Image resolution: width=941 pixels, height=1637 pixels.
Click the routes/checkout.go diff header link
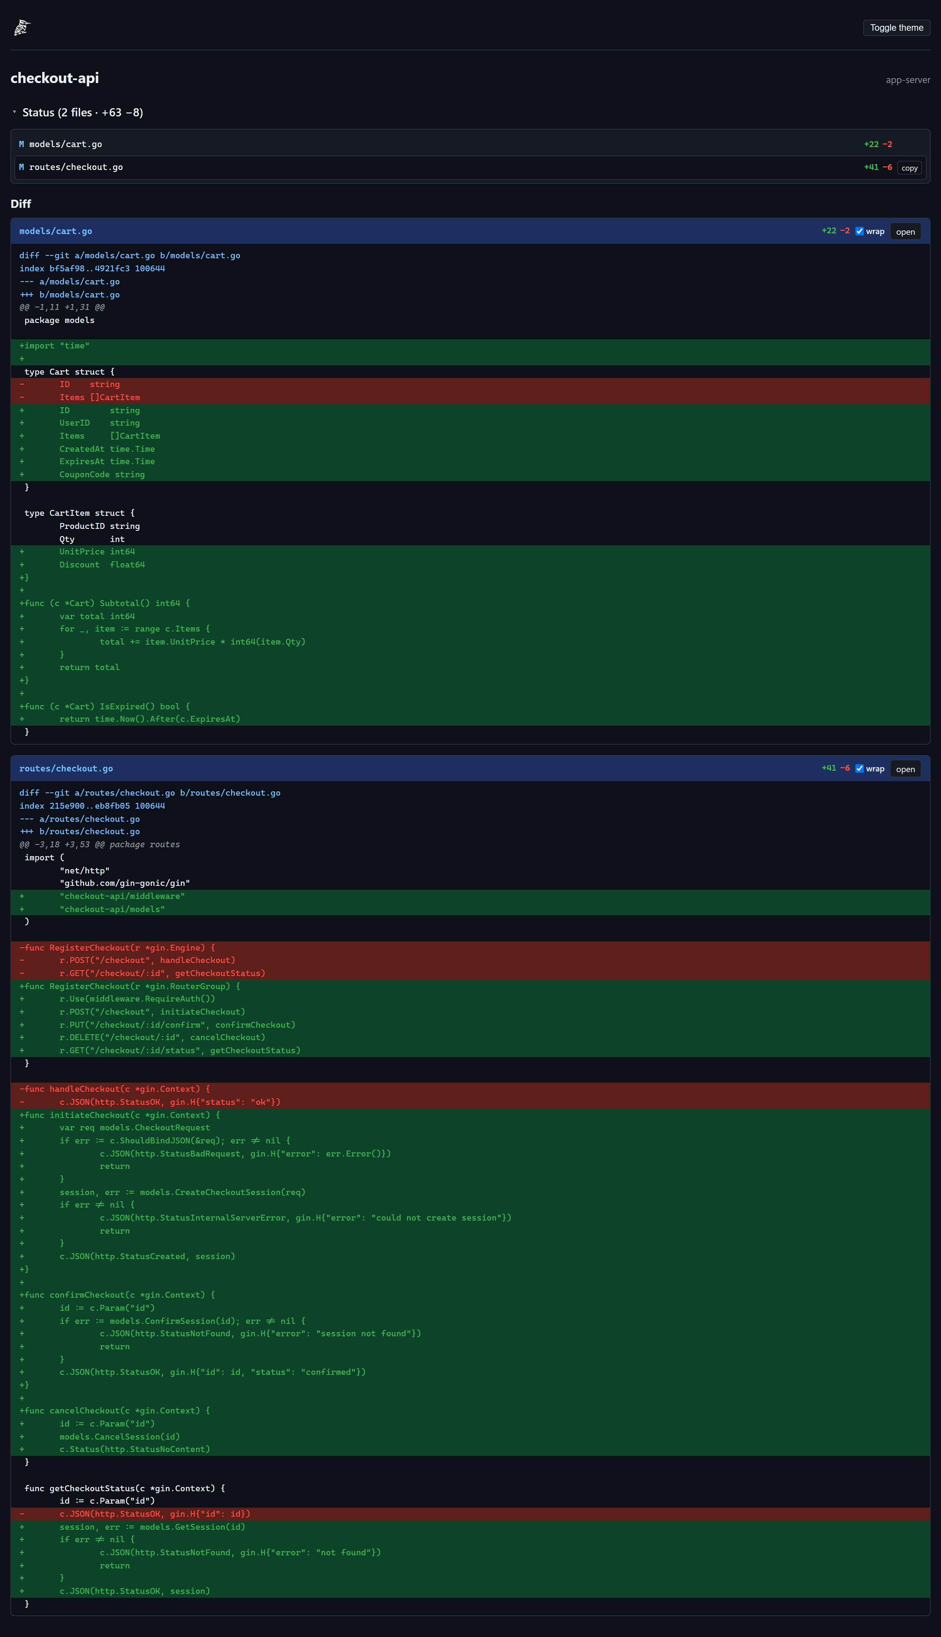point(66,768)
